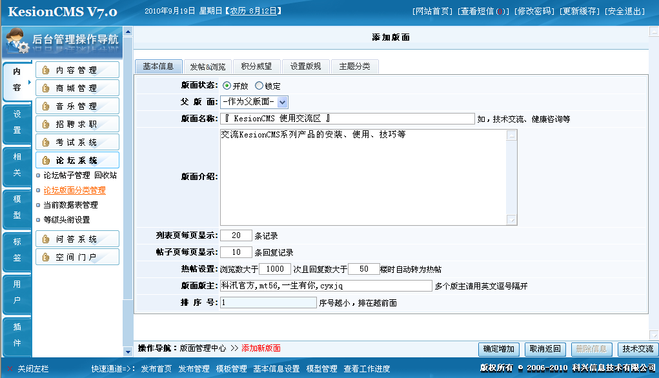Expand the 内容 side tab arrow

pos(30,83)
